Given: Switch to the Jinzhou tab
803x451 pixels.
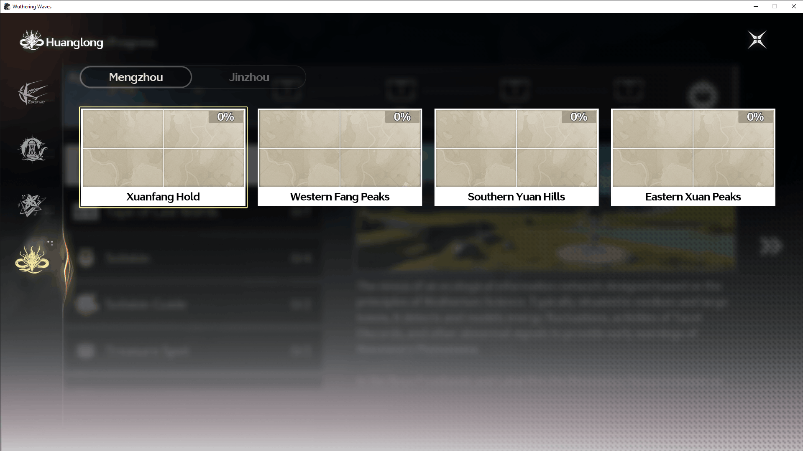Looking at the screenshot, I should click(249, 77).
